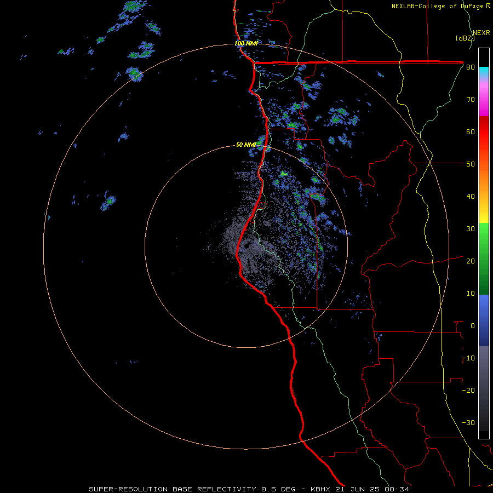Click the 50 dBZ scale value
Image resolution: width=493 pixels, height=493 pixels.
(471, 164)
